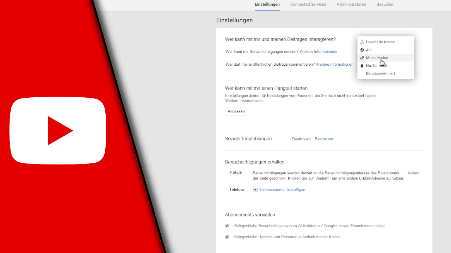Screen dimensions: 451x253
Task: Switch to the Einstellungen tab
Action: [x=267, y=5]
